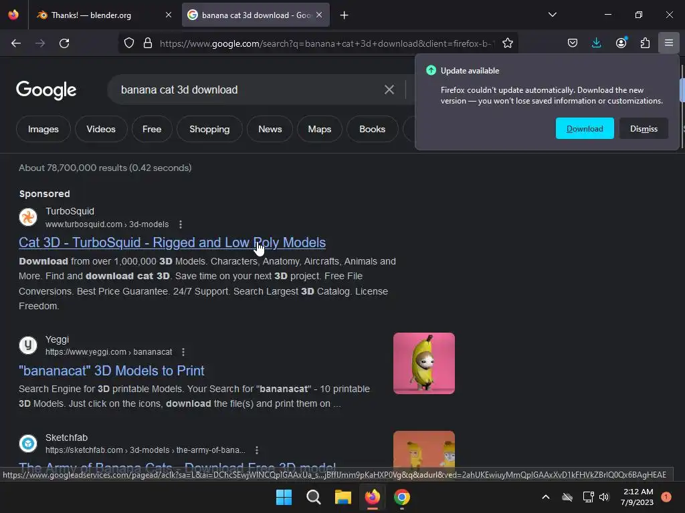
Task: Open "bananacat" 3D Models to Print link
Action: (112, 371)
